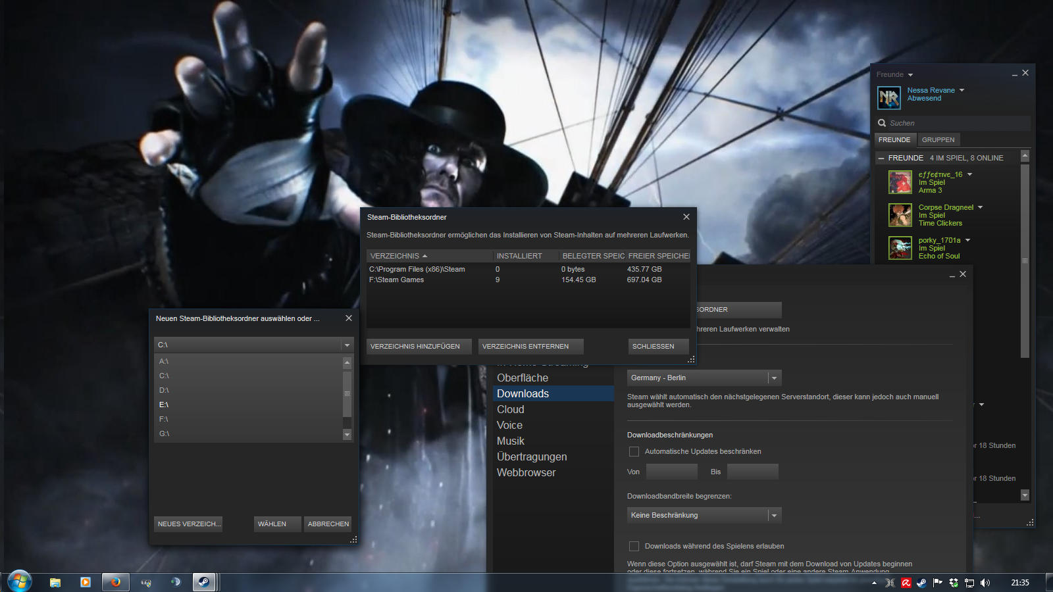Select the D:\ drive in the list

(249, 390)
